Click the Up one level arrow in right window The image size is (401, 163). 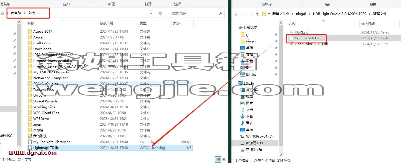coord(257,14)
